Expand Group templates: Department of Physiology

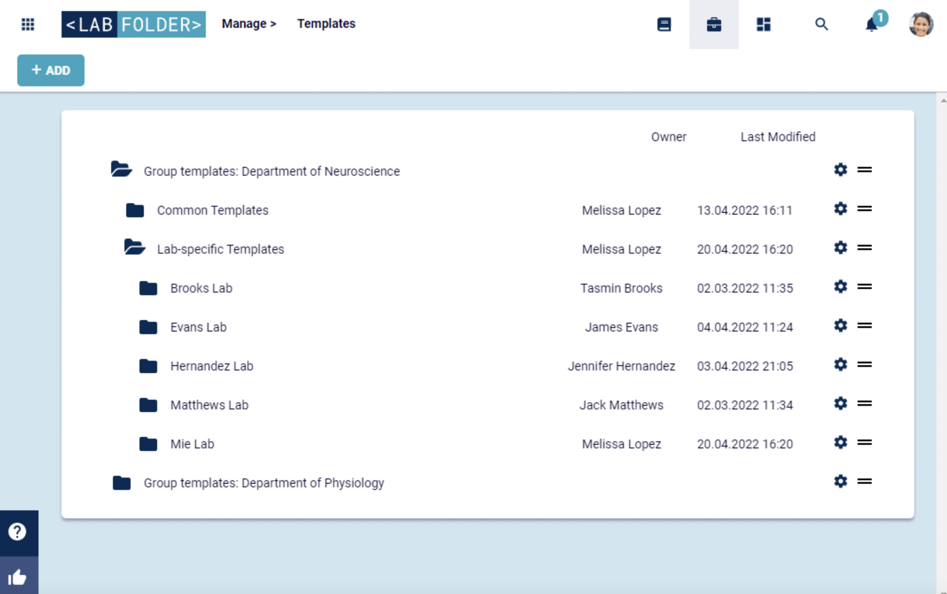[120, 482]
